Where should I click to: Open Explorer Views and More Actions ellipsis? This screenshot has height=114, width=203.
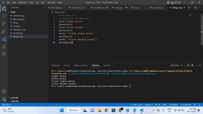pos(44,8)
